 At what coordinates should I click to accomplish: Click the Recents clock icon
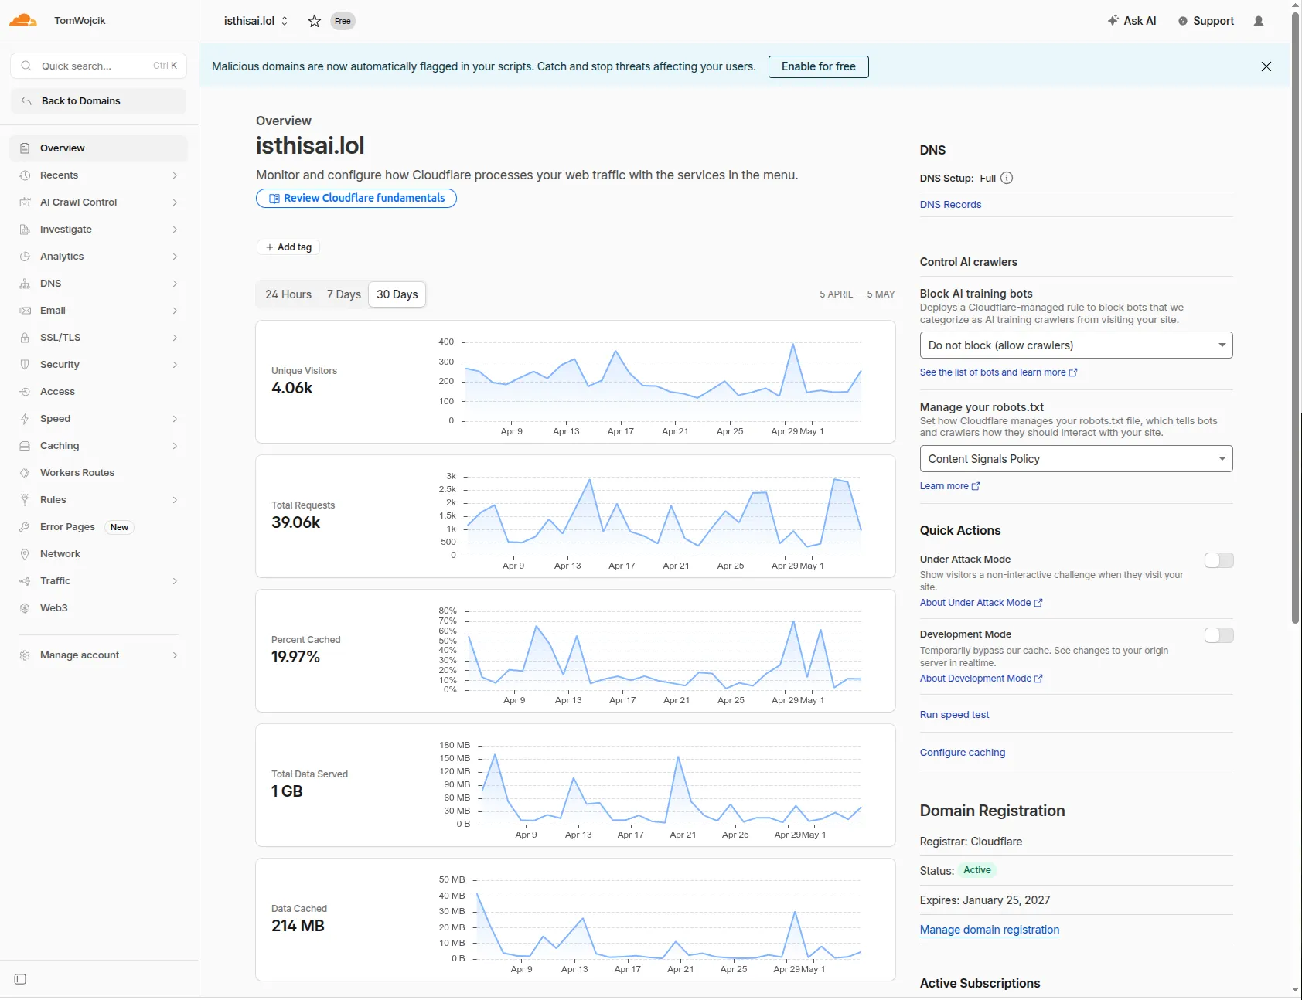pos(25,175)
